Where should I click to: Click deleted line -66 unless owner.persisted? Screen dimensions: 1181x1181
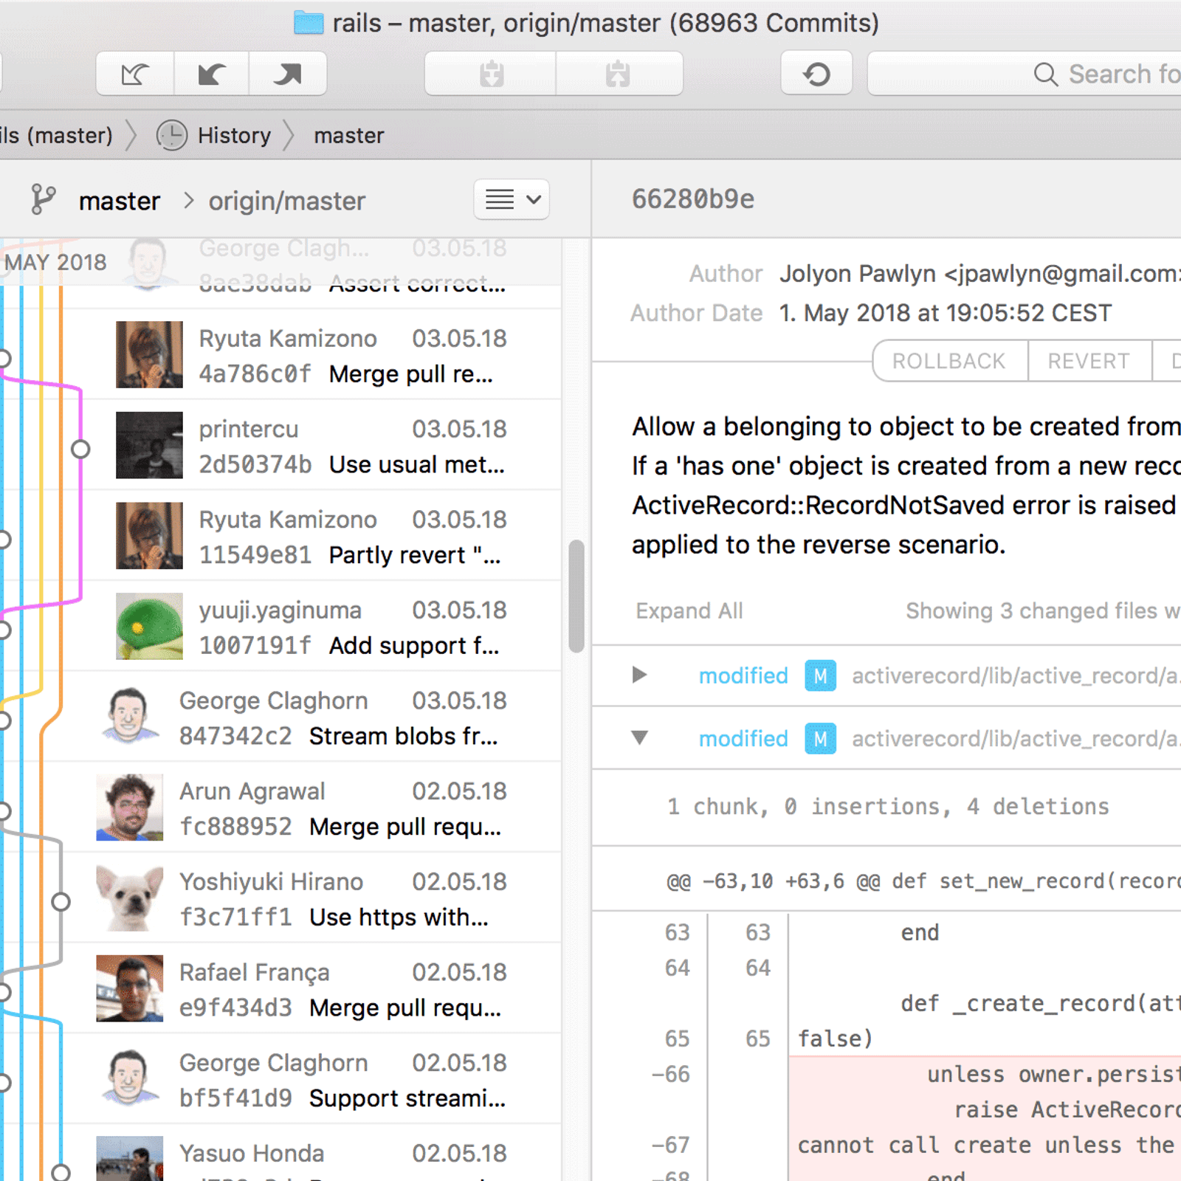985,1074
